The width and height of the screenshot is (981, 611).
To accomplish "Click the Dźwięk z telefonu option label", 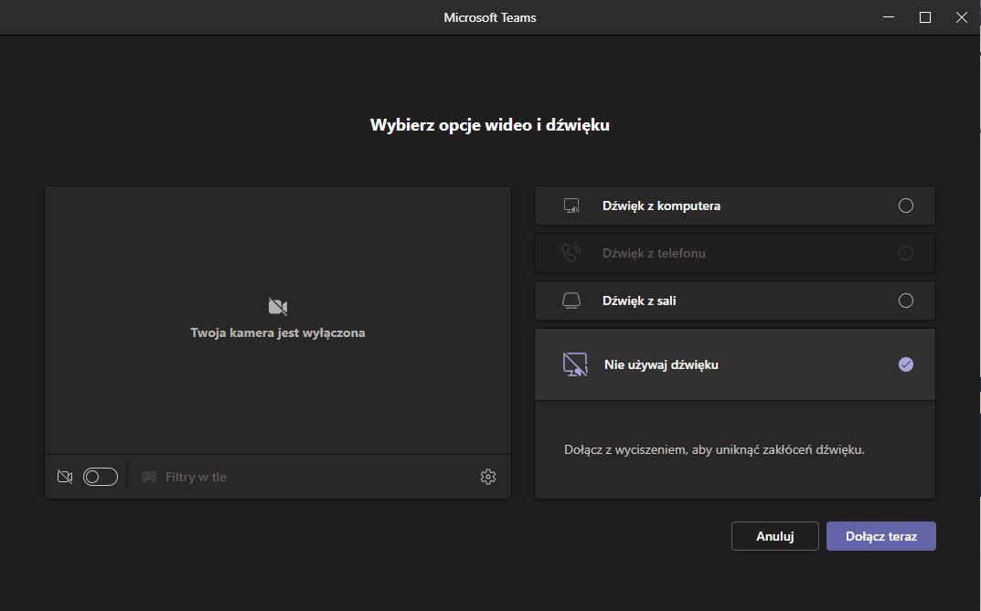I will tap(654, 253).
